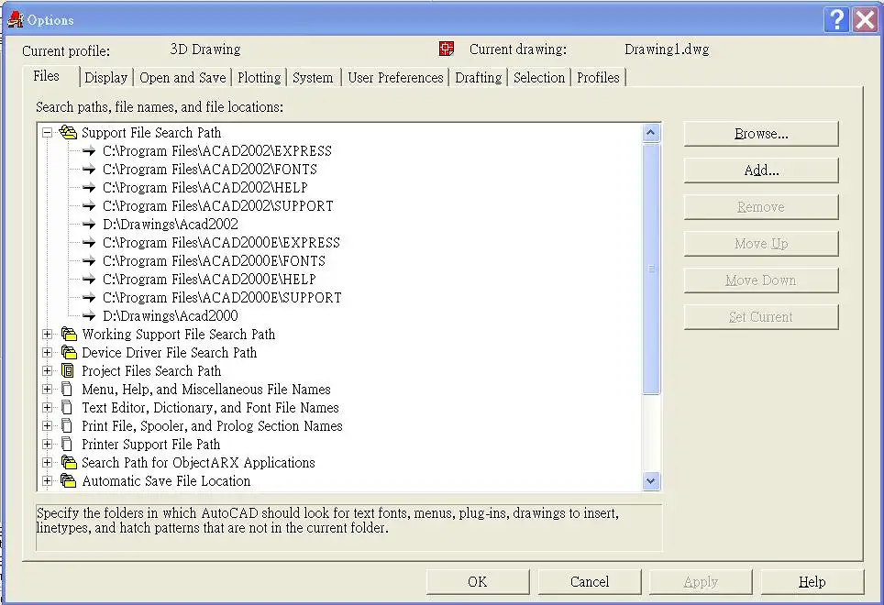The width and height of the screenshot is (884, 605).
Task: Click the ObjectARX Applications folder icon
Action: (68, 463)
